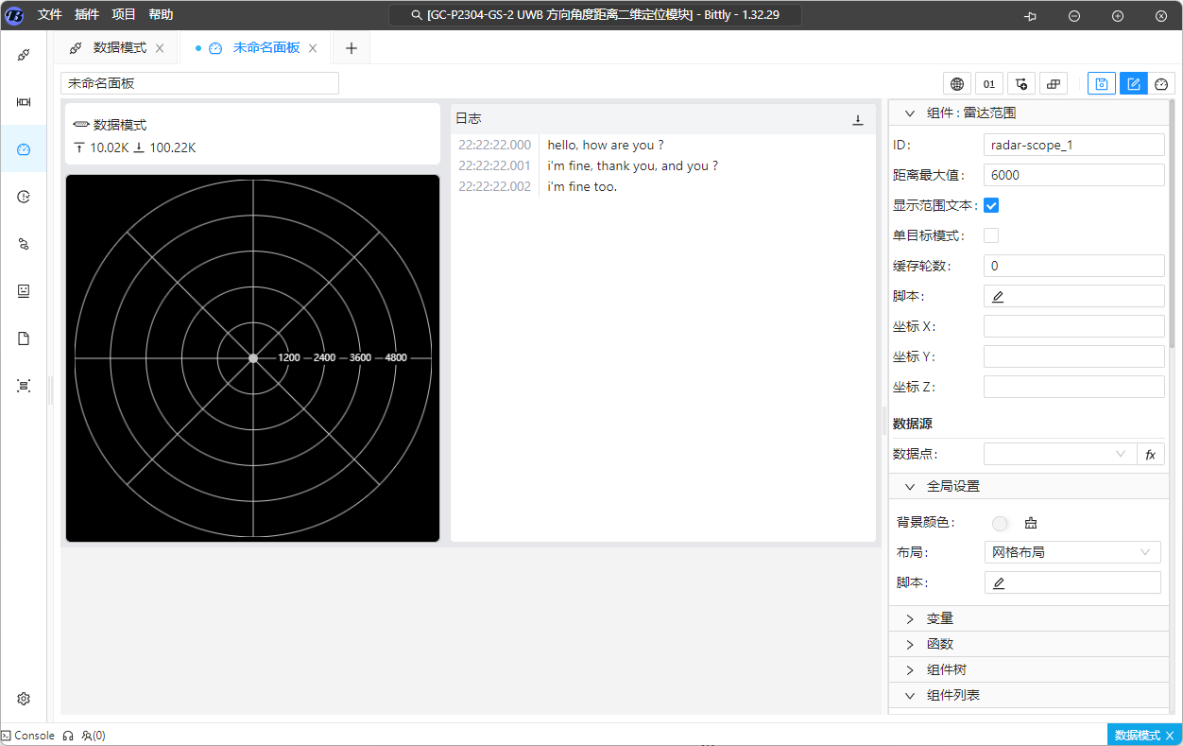Open the 布局 网格布局 dropdown
The image size is (1183, 746).
(1072, 552)
